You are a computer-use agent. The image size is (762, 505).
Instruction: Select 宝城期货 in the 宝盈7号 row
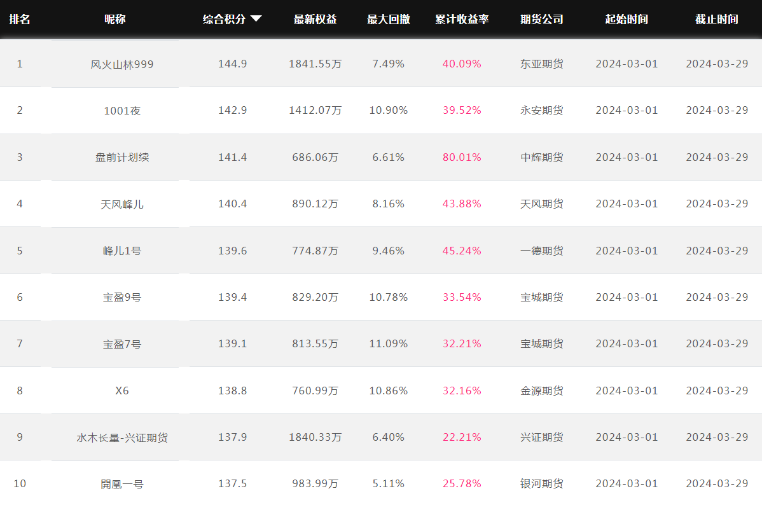pos(542,343)
